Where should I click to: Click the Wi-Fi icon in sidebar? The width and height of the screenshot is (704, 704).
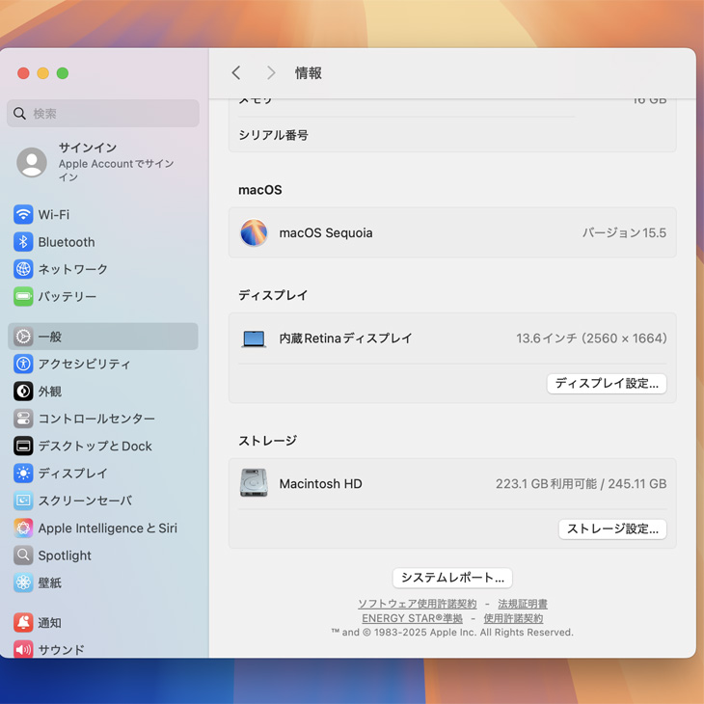(23, 215)
